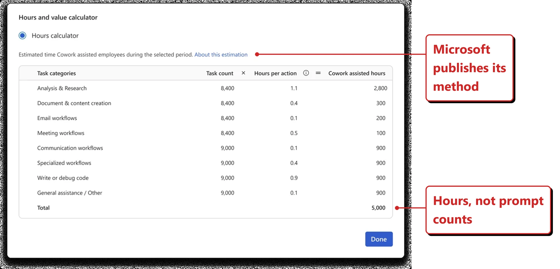Click Communication workflows task count 9,000
Screen dimensions: 560x269
tap(227, 148)
